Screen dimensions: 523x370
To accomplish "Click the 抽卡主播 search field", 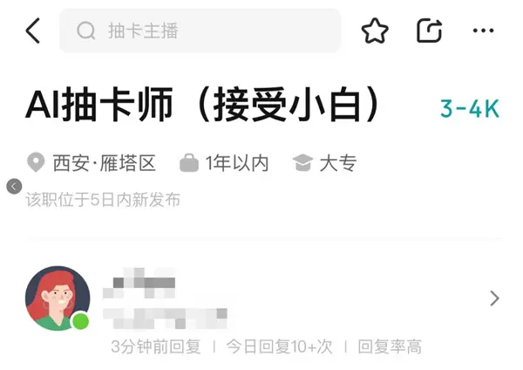I will point(200,31).
